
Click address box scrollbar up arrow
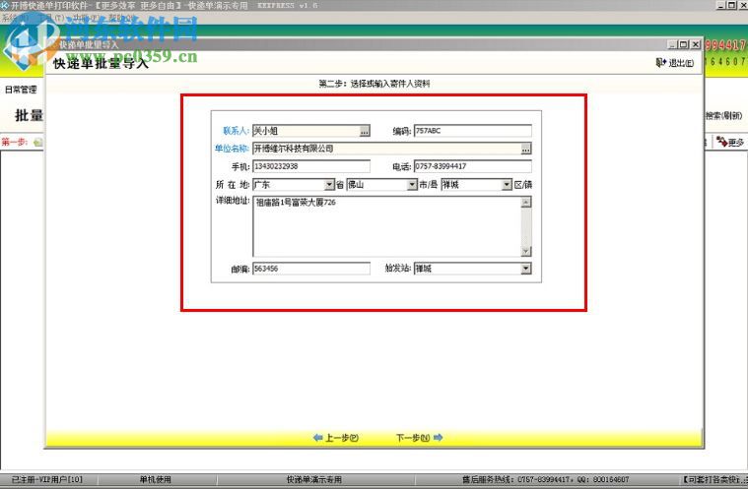point(525,203)
